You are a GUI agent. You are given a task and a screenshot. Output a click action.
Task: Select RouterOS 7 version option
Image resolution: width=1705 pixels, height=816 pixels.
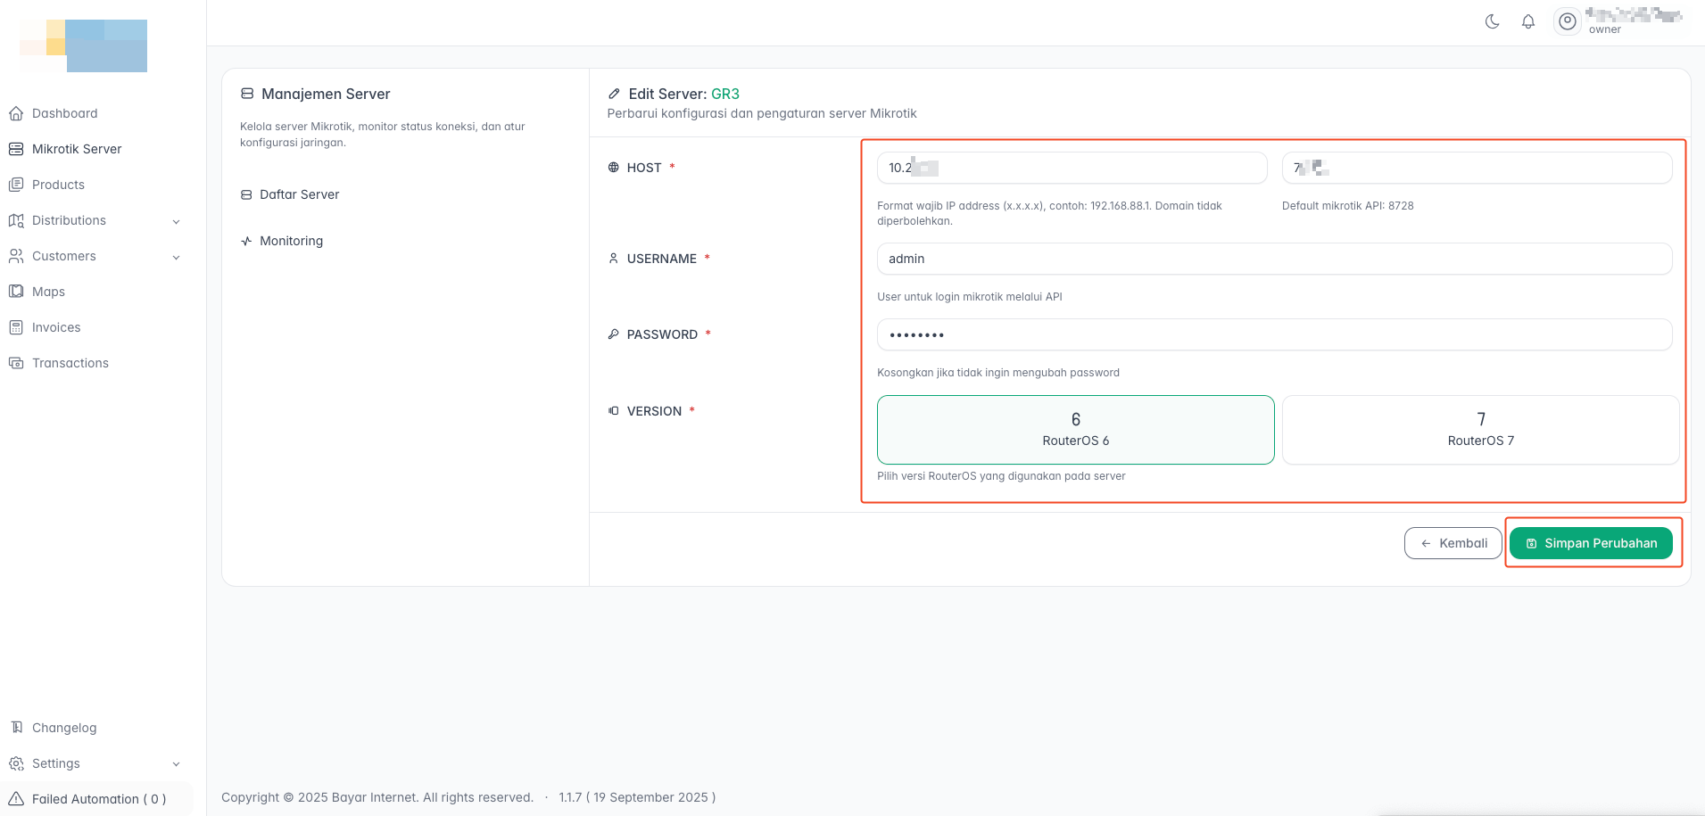click(1480, 430)
